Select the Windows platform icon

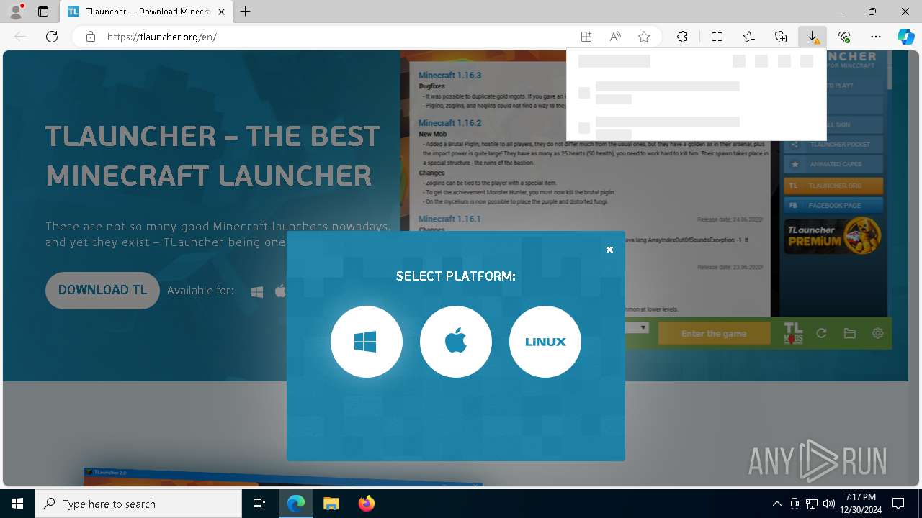point(366,342)
